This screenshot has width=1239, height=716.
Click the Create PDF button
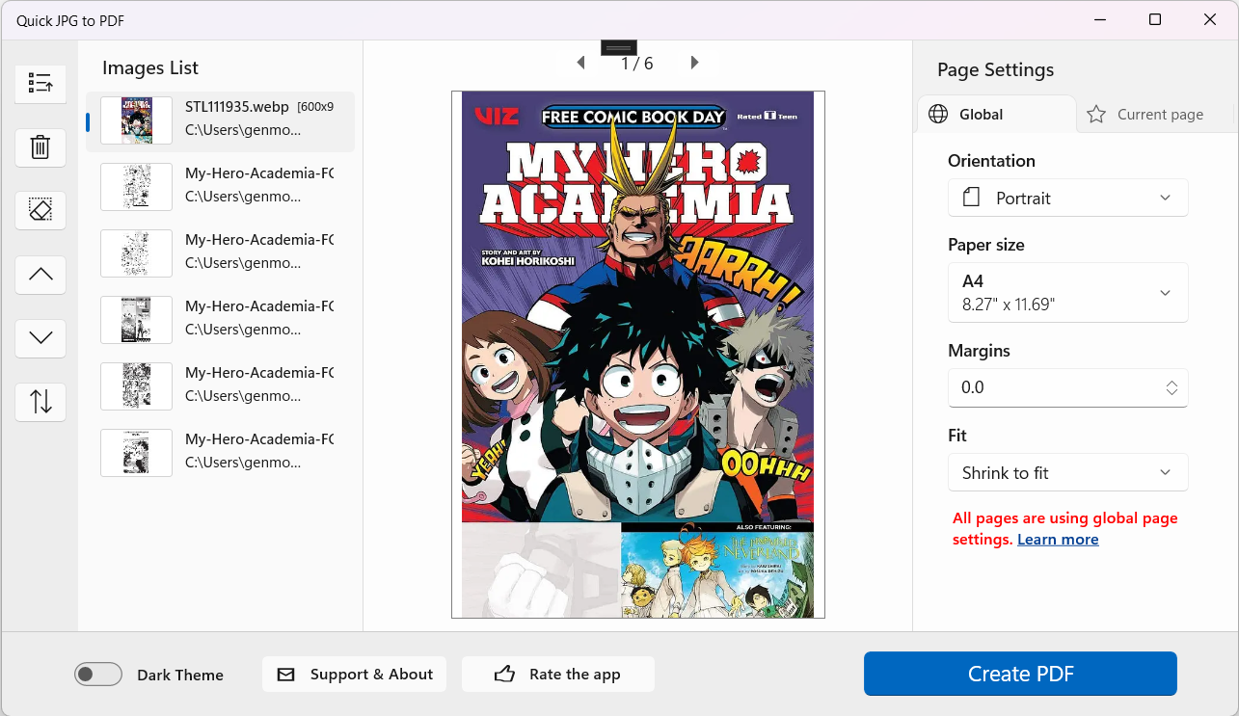(x=1020, y=674)
